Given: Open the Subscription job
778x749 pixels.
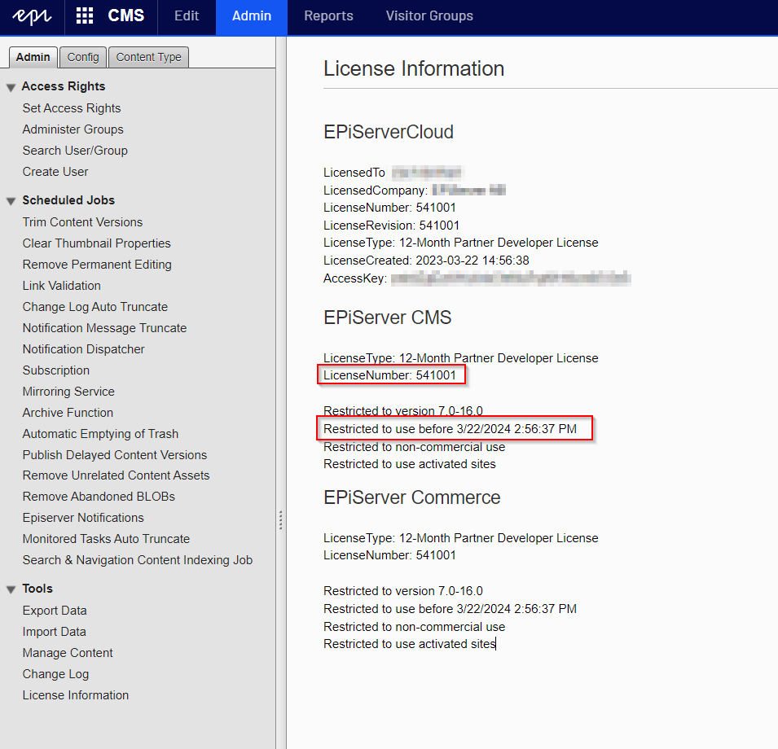Looking at the screenshot, I should 56,370.
